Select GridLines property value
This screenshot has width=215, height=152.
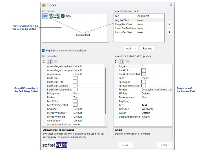pyautogui.click(x=88, y=109)
